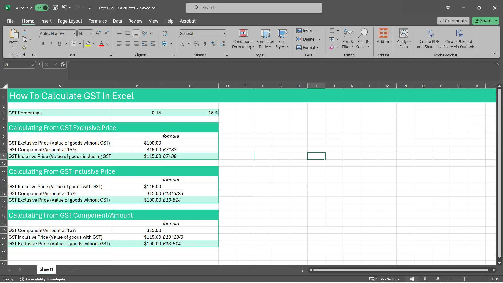Image resolution: width=503 pixels, height=283 pixels.
Task: Apply the Accounting dollar number format
Action: click(x=183, y=44)
